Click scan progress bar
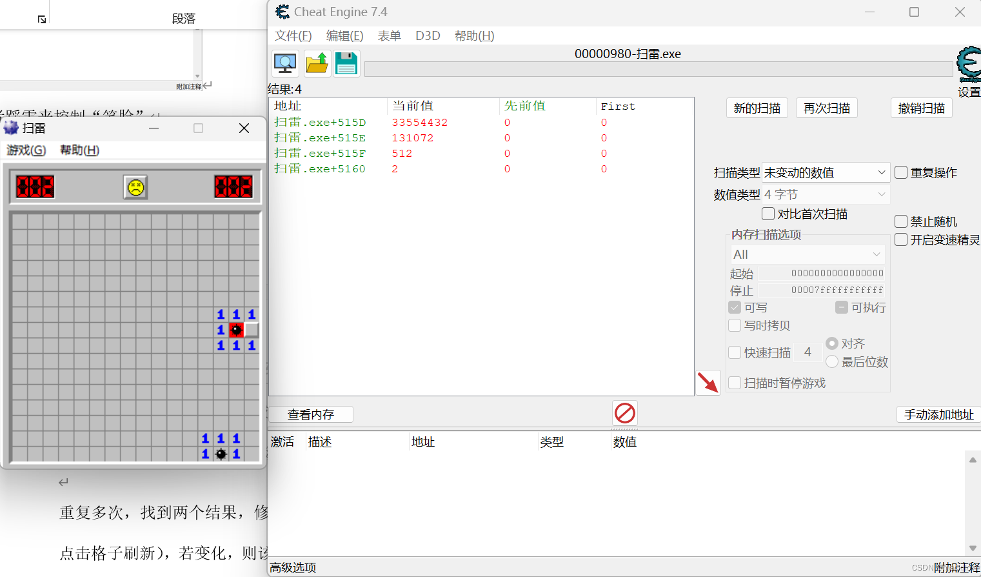Screen dimensions: 981x577 pyautogui.click(x=659, y=69)
